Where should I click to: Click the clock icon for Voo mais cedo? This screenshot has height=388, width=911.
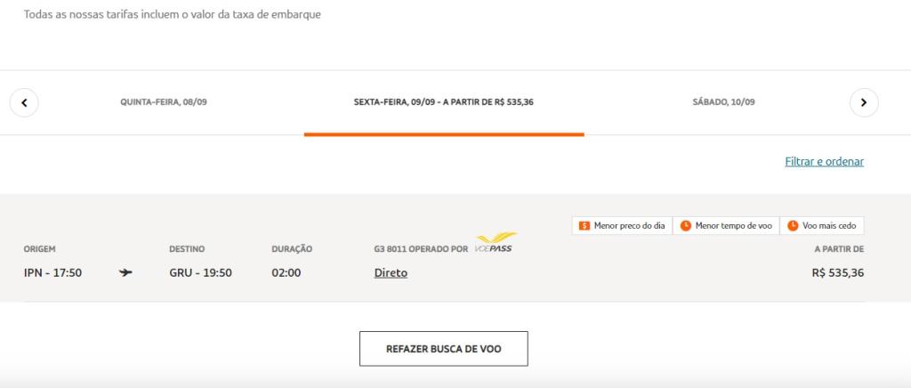pyautogui.click(x=793, y=226)
